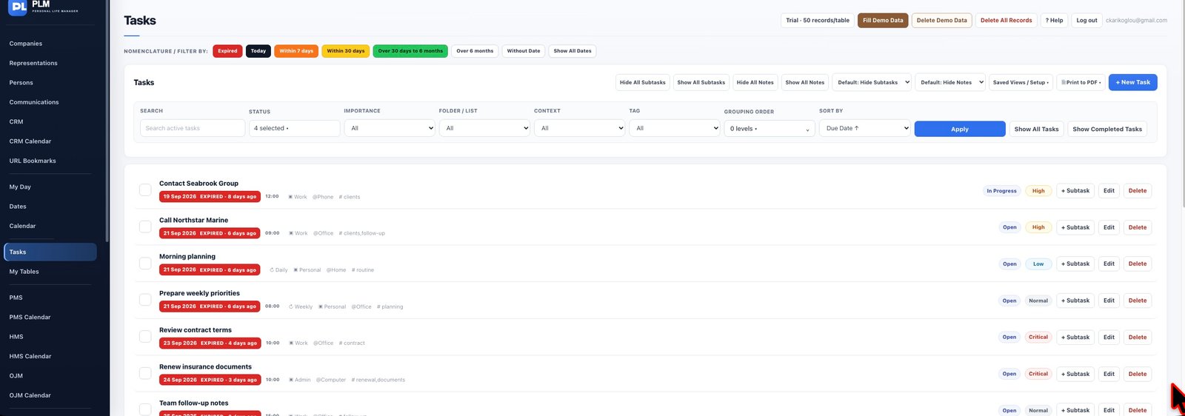Open the Help link
Viewport: 1185px width, 416px height.
click(x=1054, y=20)
